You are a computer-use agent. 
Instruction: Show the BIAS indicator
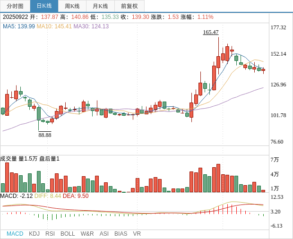point(121,234)
